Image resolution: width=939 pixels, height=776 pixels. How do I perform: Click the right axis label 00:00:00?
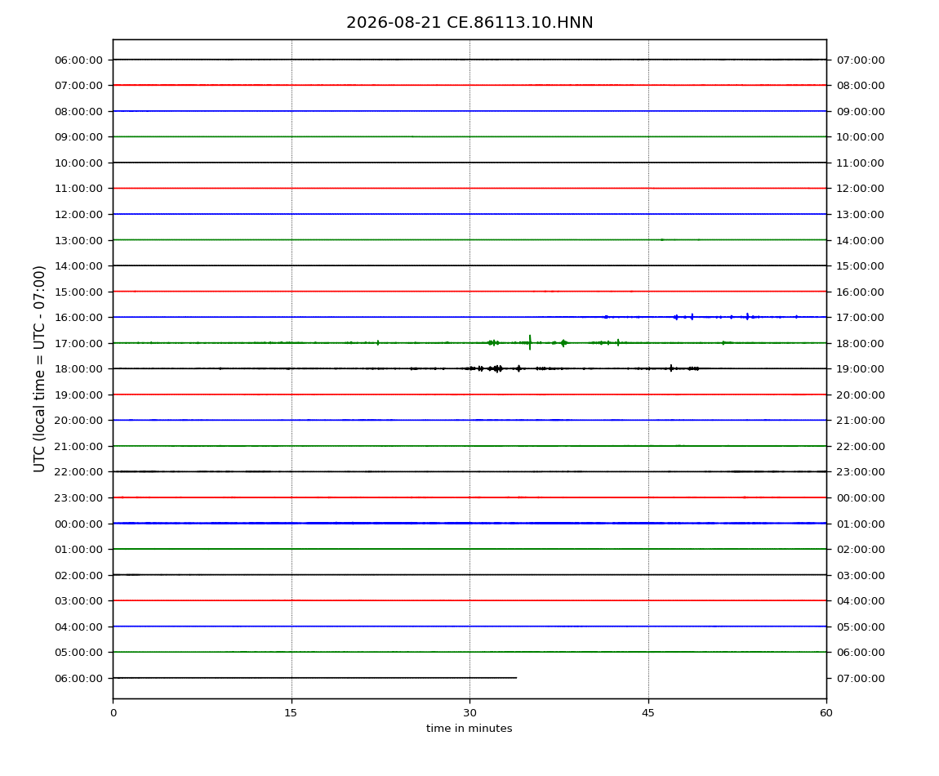(x=860, y=498)
